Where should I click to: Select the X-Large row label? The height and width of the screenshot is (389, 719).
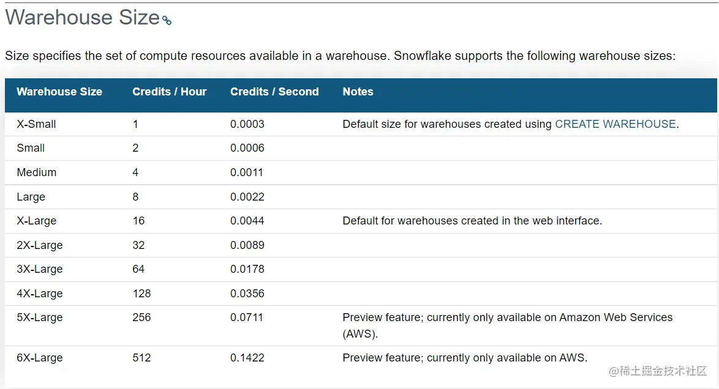37,221
